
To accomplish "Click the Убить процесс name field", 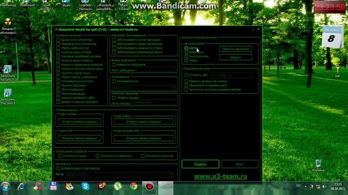I will (x=154, y=103).
